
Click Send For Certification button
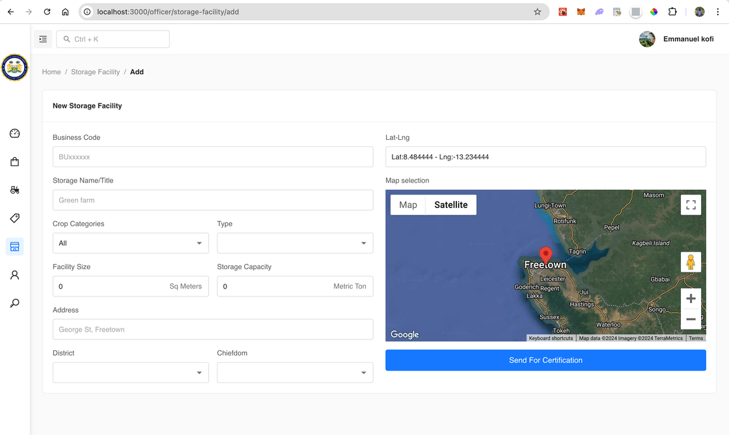tap(546, 360)
